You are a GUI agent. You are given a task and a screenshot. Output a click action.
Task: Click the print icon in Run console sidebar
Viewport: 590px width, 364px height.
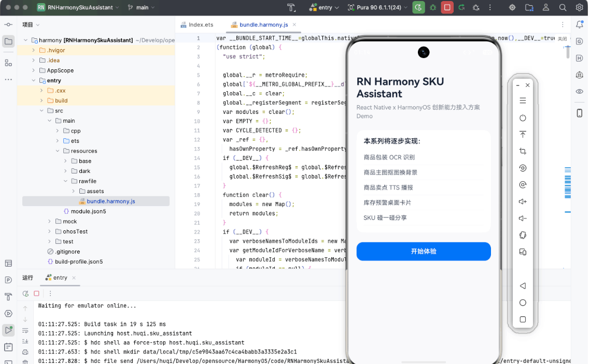25,353
